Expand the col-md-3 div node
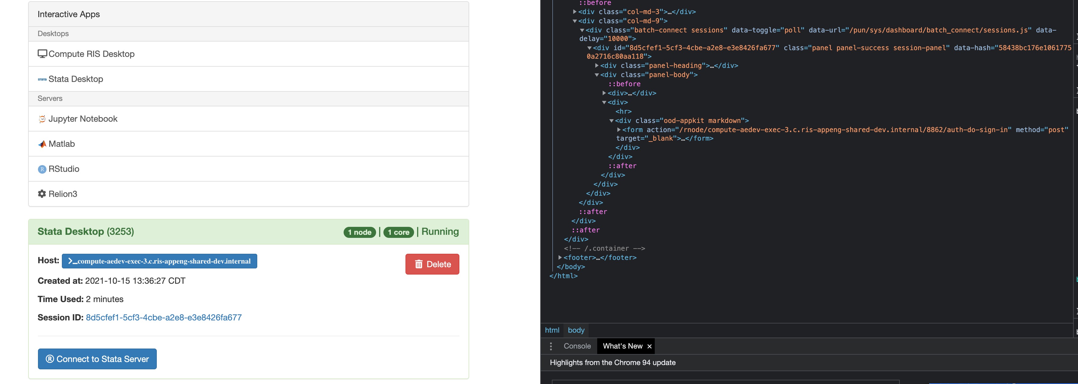 click(x=575, y=12)
